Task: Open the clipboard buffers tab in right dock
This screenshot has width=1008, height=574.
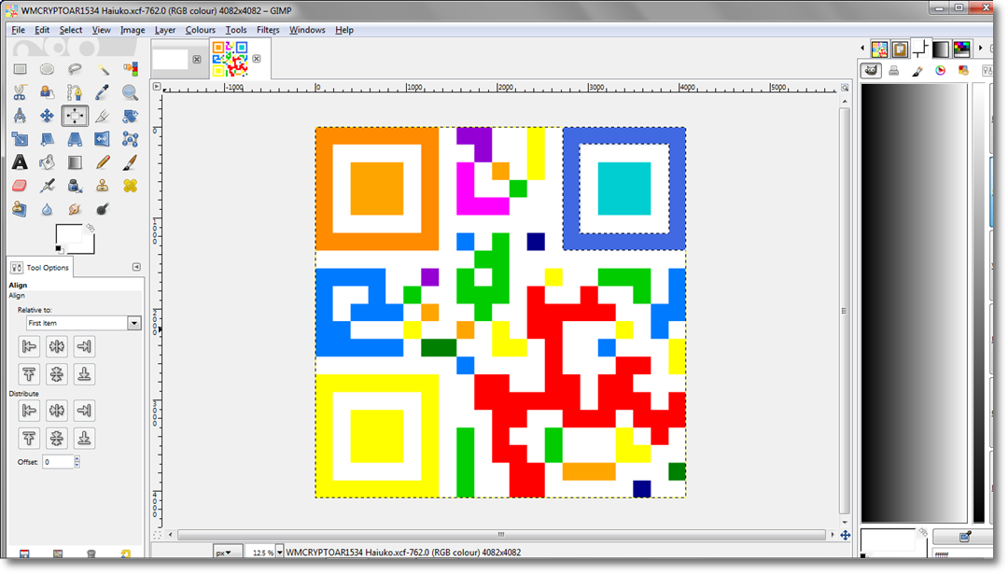Action: [x=900, y=49]
